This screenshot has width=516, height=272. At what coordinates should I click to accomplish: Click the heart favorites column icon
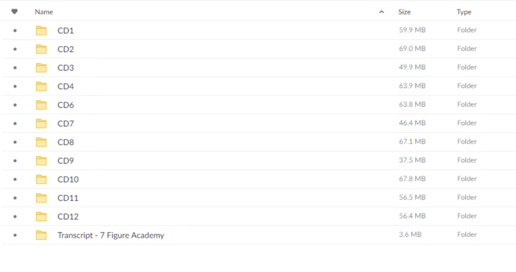[15, 12]
